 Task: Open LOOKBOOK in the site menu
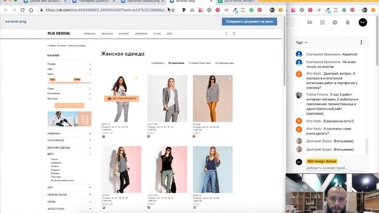tap(141, 34)
